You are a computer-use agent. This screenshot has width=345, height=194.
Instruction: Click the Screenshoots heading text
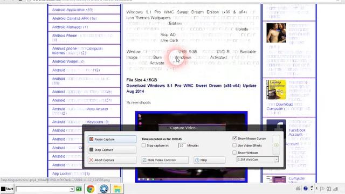click(x=139, y=102)
